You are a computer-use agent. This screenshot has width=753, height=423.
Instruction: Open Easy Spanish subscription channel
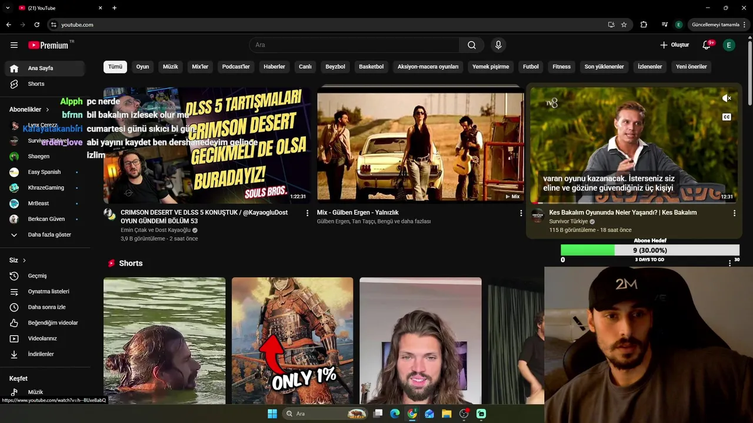(x=45, y=172)
